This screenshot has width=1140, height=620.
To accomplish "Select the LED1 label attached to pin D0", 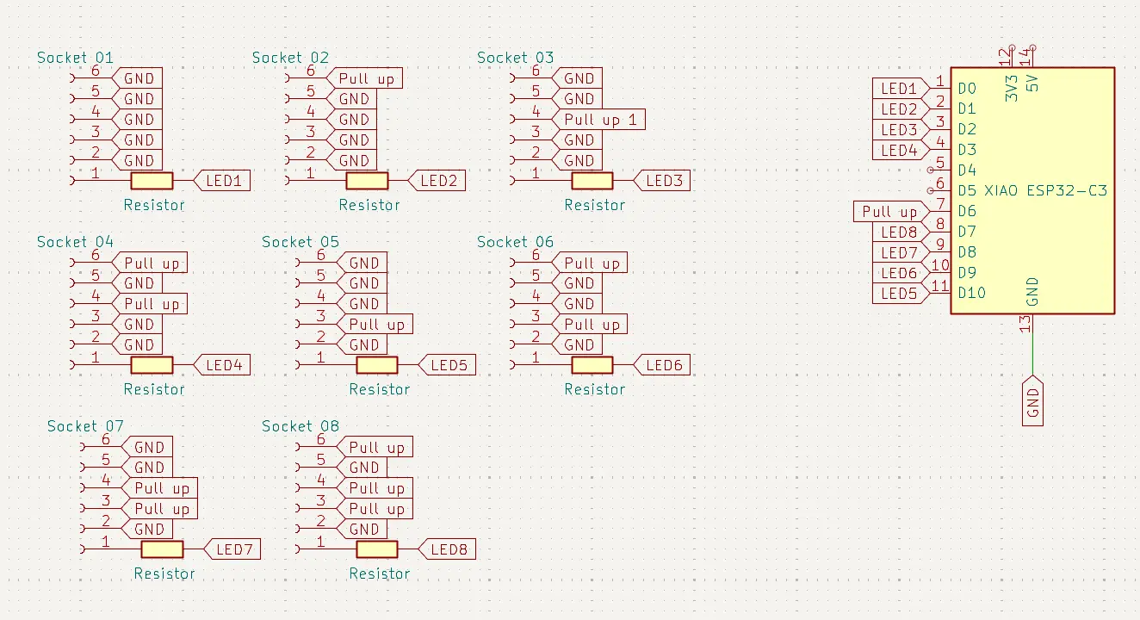I will (899, 89).
